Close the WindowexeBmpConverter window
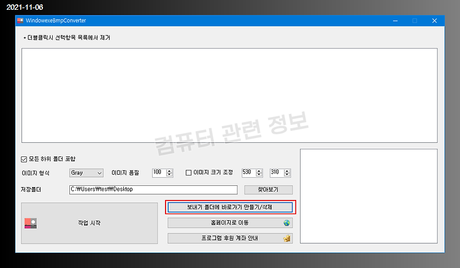This screenshot has width=460, height=268. pyautogui.click(x=434, y=21)
